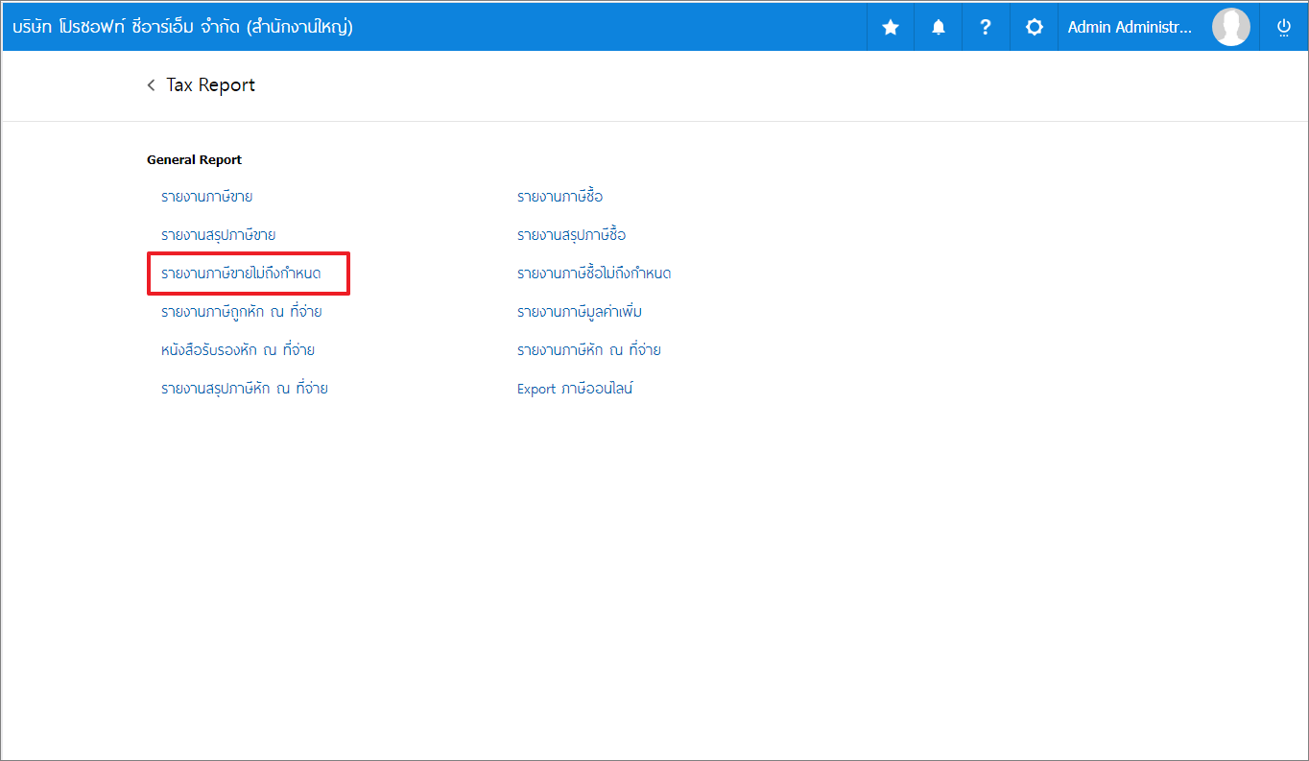Open รายงานภาษีขาย report

click(x=207, y=197)
